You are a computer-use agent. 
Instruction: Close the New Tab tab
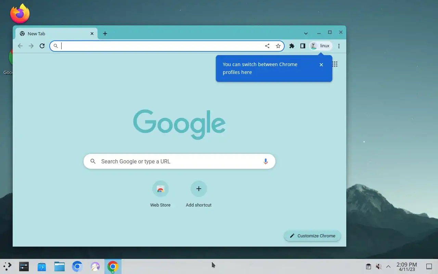click(x=92, y=34)
